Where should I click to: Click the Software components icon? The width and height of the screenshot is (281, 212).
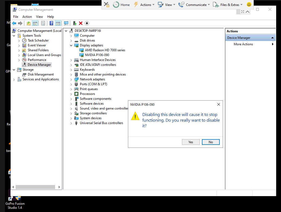click(x=76, y=99)
